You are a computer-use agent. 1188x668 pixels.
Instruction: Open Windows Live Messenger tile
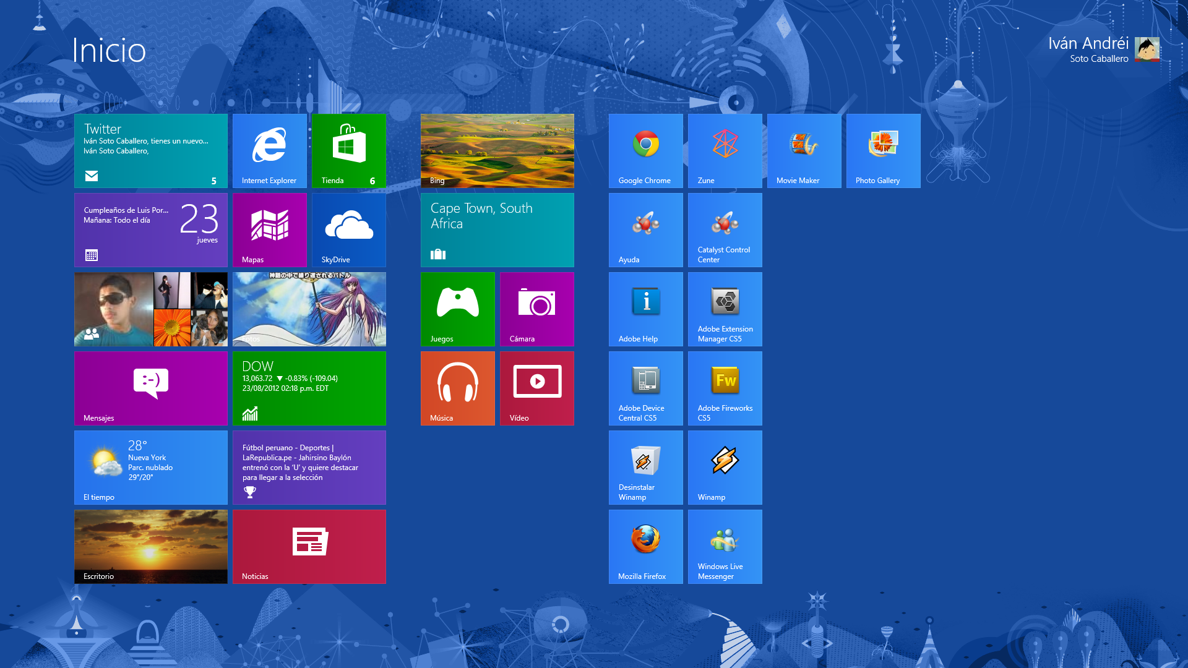[725, 547]
